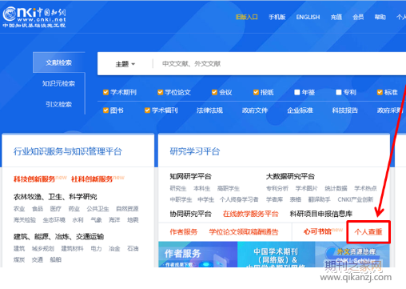This screenshot has height=289, width=406.
Task: Open 农林牧渔、卫生、科学研究 category
Action: coord(55,197)
